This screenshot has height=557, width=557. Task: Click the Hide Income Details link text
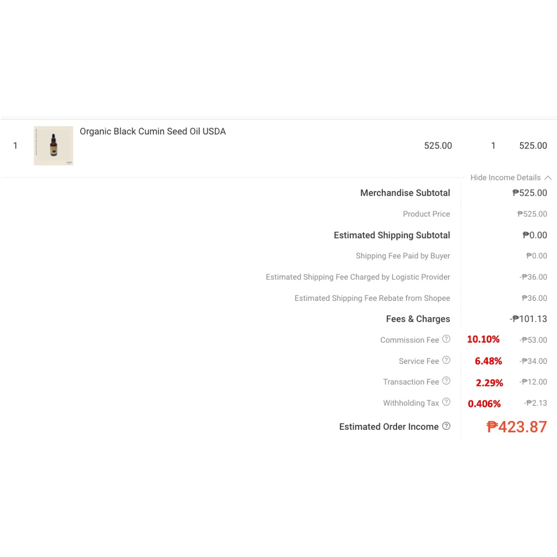pos(505,177)
